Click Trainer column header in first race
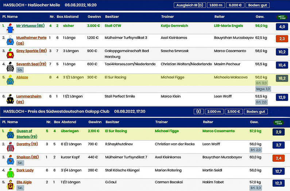290x191 pixels. pyautogui.click(x=167, y=17)
